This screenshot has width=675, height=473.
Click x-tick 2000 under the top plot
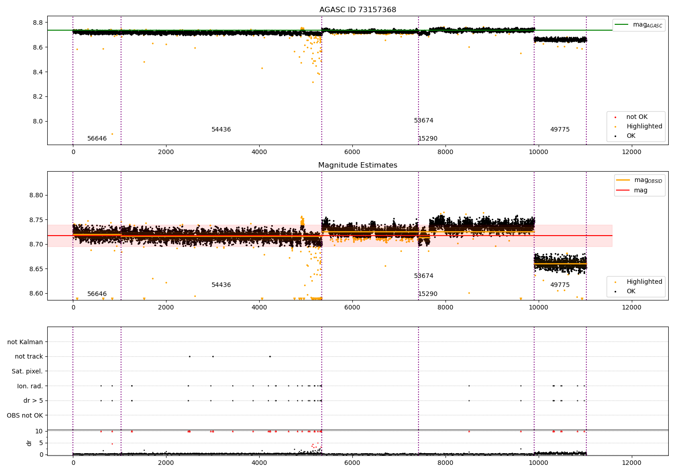point(166,152)
